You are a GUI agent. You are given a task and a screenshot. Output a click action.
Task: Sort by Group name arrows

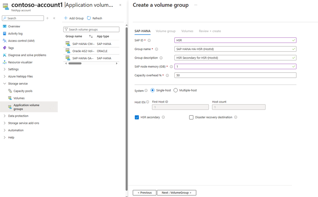(91, 36)
